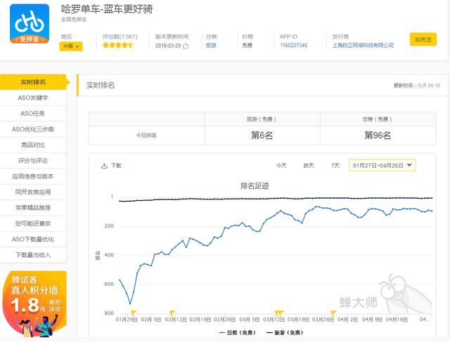Image resolution: width=450 pixels, height=342 pixels.
Task: Open the 下载量与收入 sidebar item
Action: click(x=33, y=255)
